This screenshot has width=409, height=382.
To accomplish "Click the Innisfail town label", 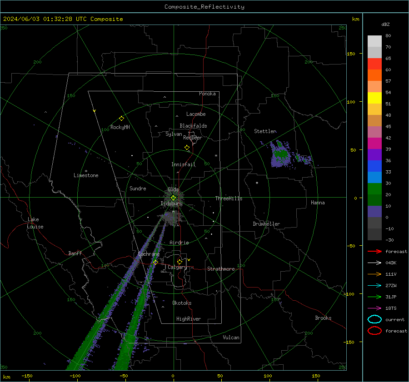I will (183, 164).
